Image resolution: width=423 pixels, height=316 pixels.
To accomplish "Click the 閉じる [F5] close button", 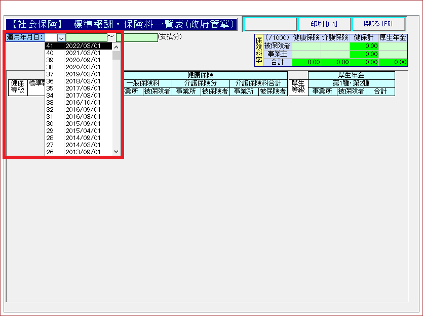I will pos(378,24).
